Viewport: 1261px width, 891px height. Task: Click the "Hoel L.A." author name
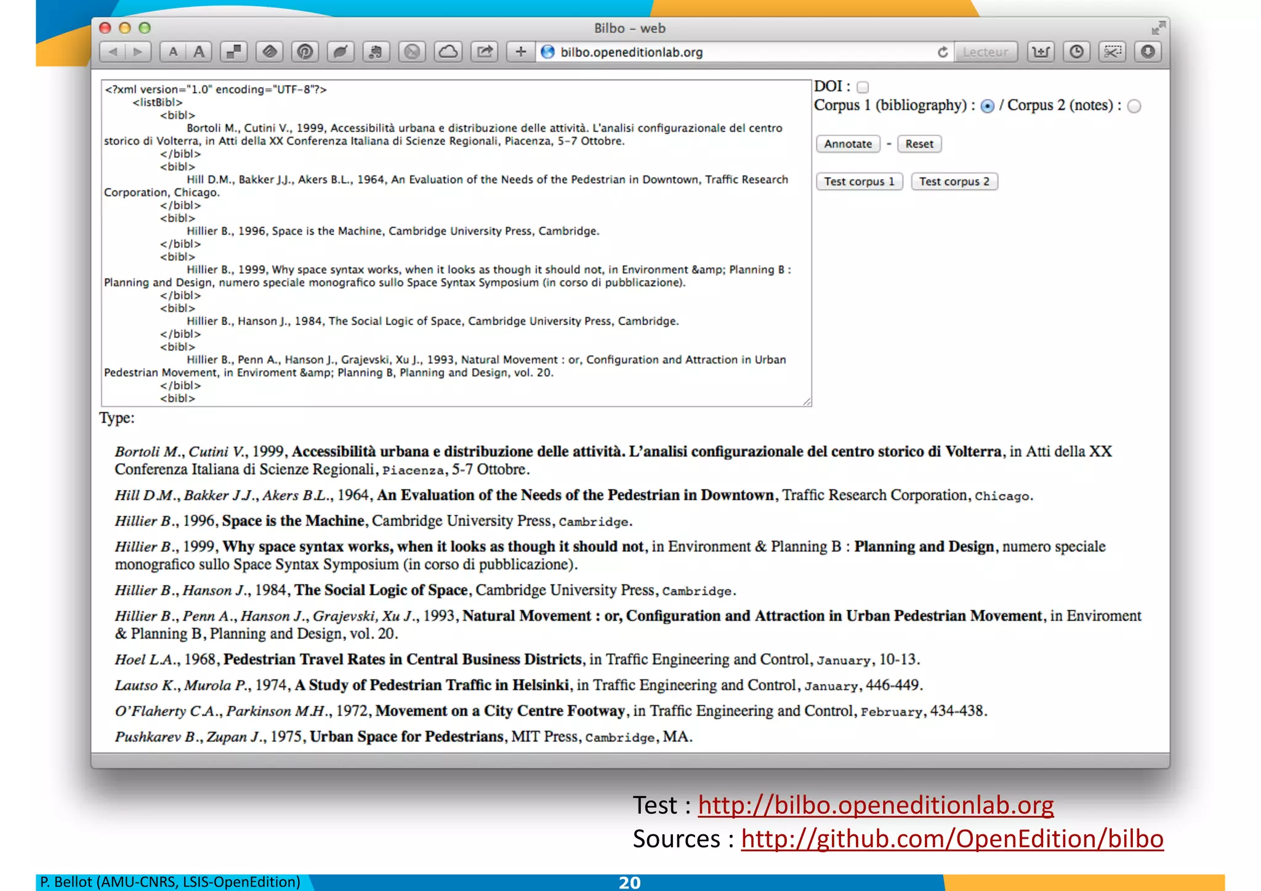point(146,659)
